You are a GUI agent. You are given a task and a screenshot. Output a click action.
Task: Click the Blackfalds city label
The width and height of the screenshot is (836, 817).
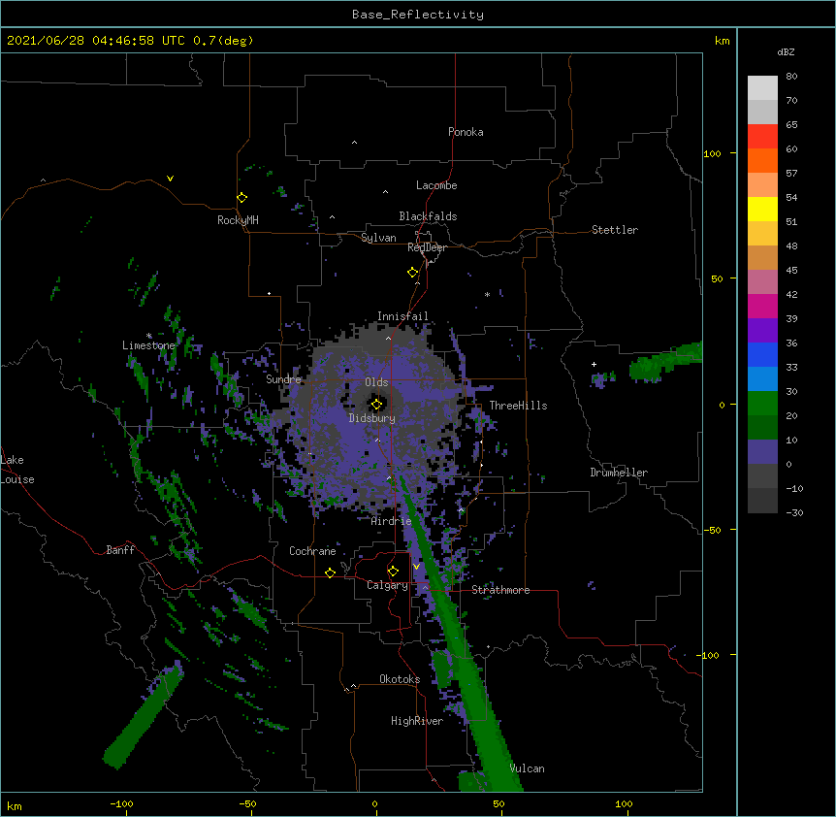point(428,216)
